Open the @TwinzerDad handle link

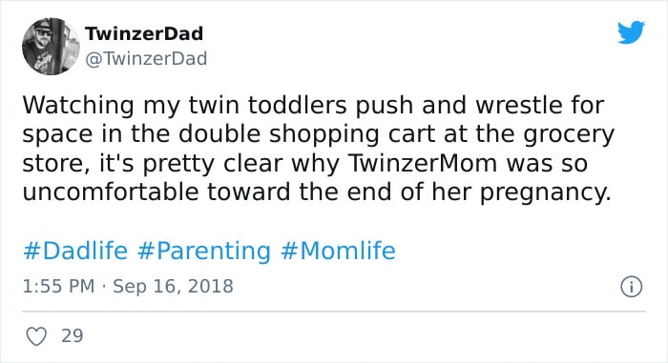[146, 58]
